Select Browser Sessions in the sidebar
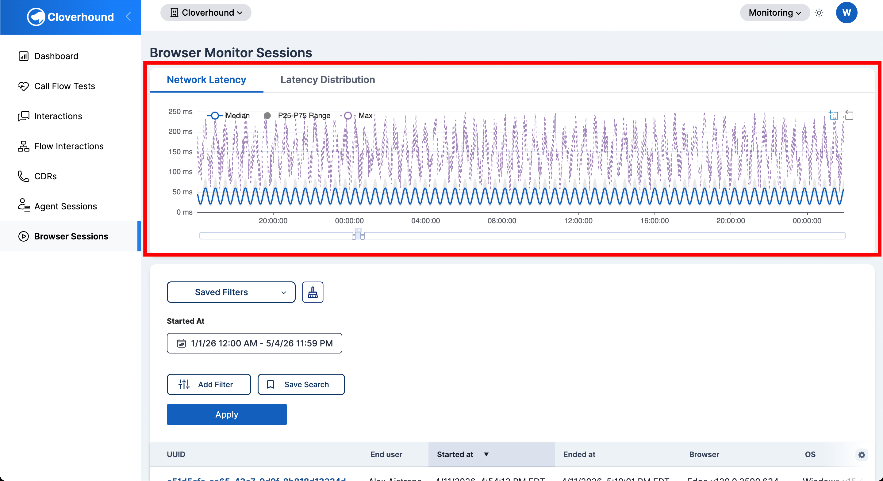883x481 pixels. [x=70, y=236]
